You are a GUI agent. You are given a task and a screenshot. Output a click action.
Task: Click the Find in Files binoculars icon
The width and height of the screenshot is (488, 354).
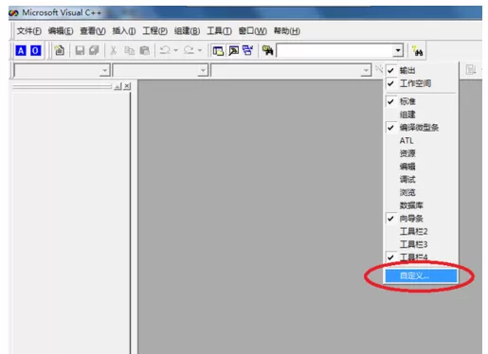tap(268, 50)
